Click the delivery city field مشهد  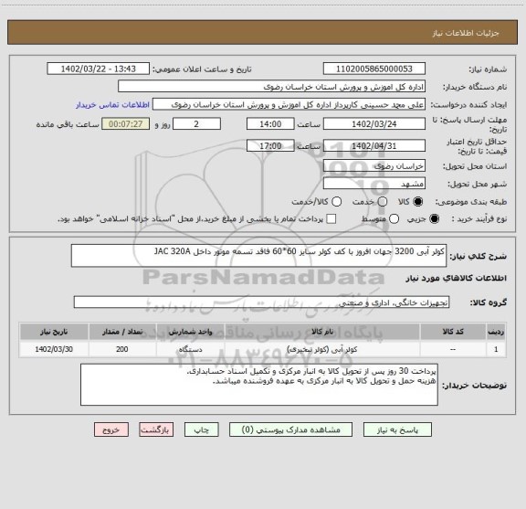(x=374, y=184)
